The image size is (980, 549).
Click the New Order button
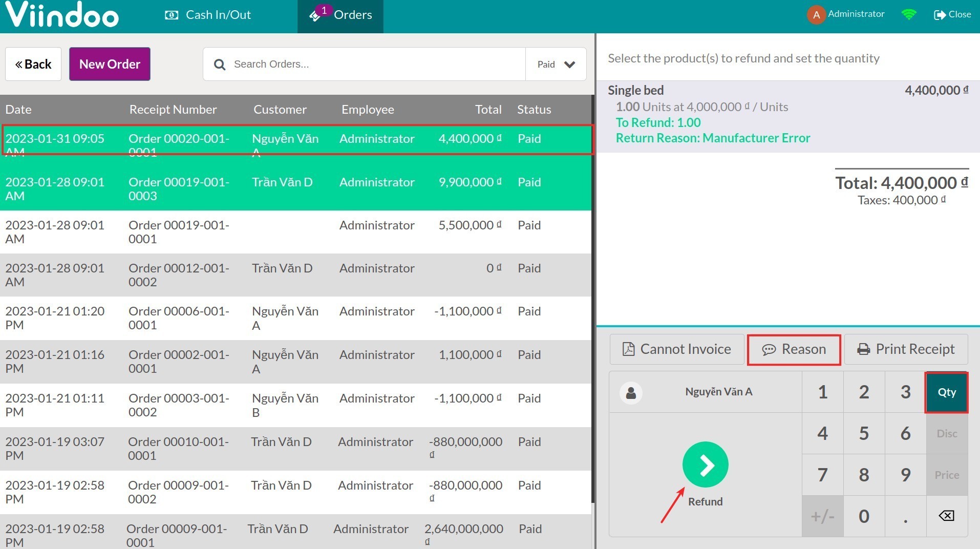point(110,64)
